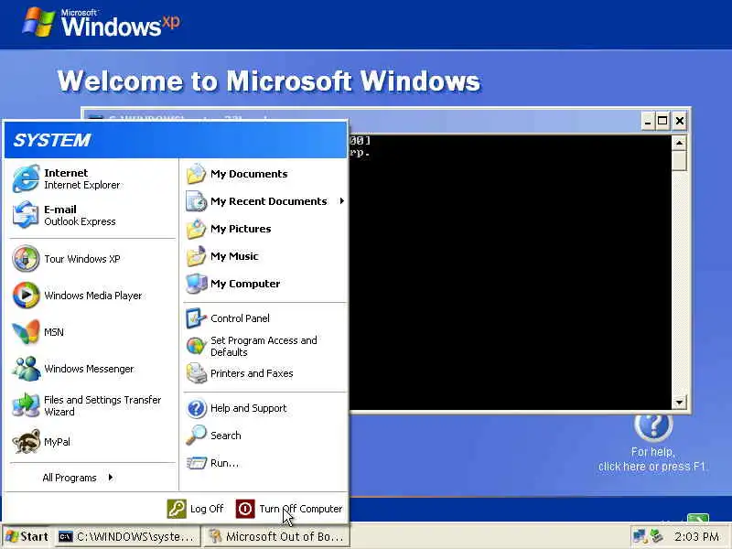Click Set Program Access and Defaults icon
The image size is (732, 549).
196,346
